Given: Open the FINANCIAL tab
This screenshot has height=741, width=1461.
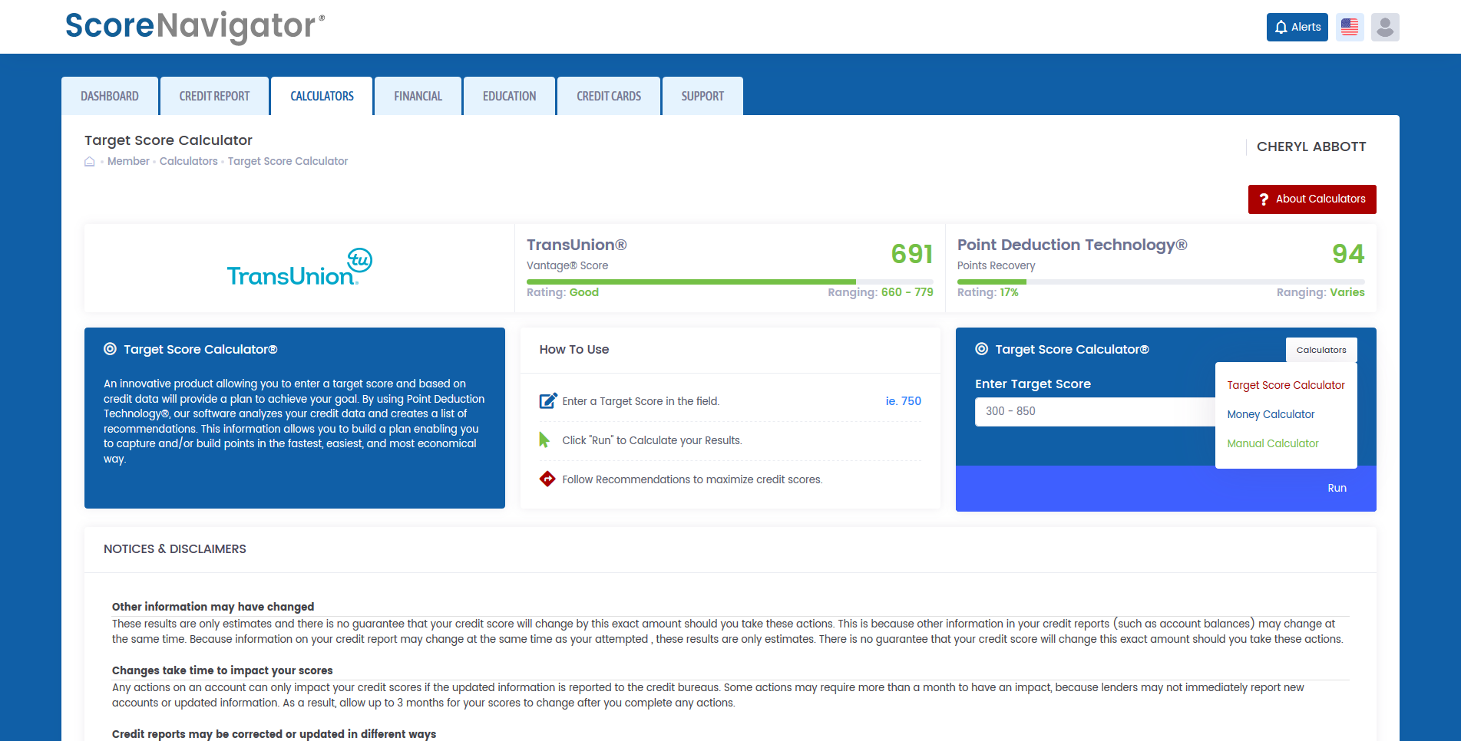Looking at the screenshot, I should (418, 96).
